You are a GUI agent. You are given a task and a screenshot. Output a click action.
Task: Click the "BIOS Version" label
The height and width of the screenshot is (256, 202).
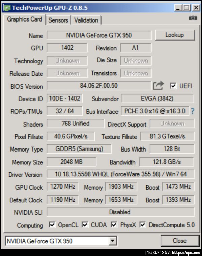(x=27, y=87)
